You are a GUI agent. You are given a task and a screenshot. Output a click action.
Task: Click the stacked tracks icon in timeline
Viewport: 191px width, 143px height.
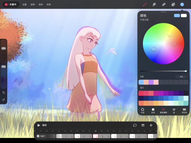click(143, 125)
